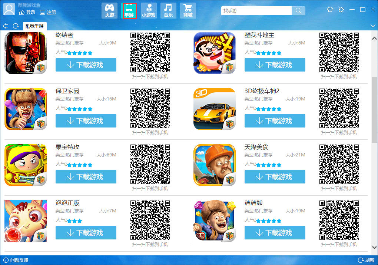The image size is (378, 265).
Task: Click the 果宝特攻 game icon
Action: 26,165
